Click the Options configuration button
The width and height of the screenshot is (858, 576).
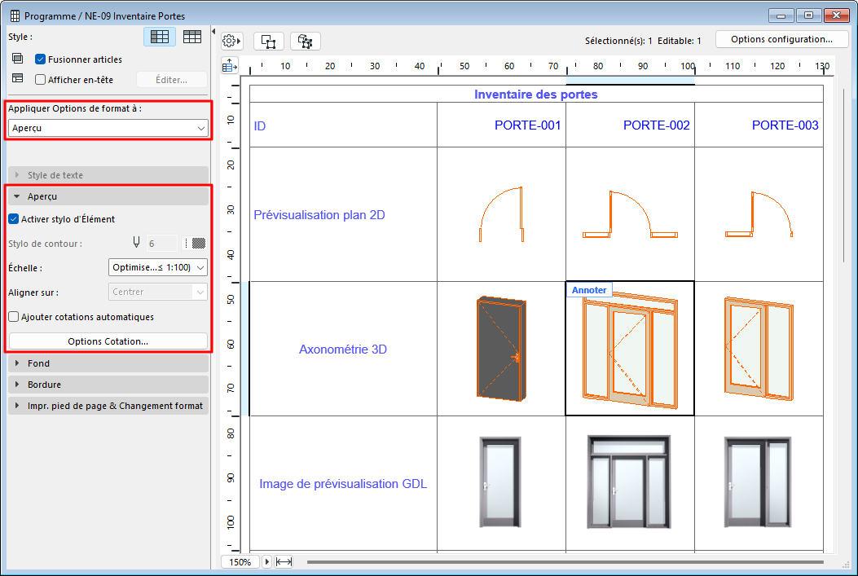click(781, 39)
